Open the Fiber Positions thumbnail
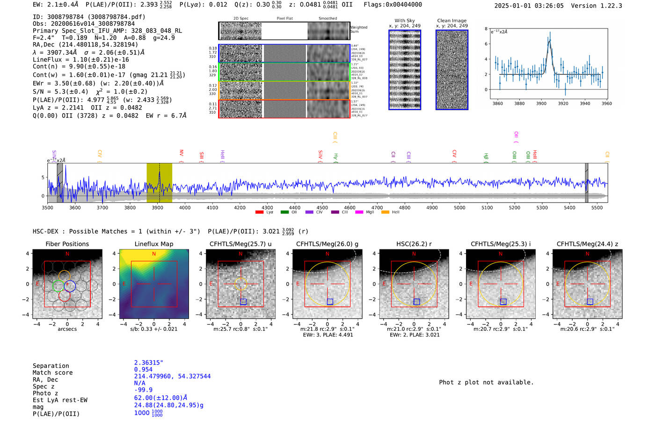The width and height of the screenshot is (655, 446). tap(67, 284)
